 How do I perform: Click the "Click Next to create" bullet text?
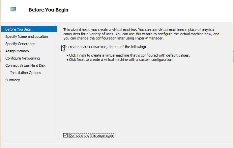click(x=121, y=60)
